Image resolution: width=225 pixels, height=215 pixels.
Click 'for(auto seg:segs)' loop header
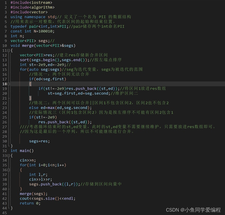[x=41, y=70]
